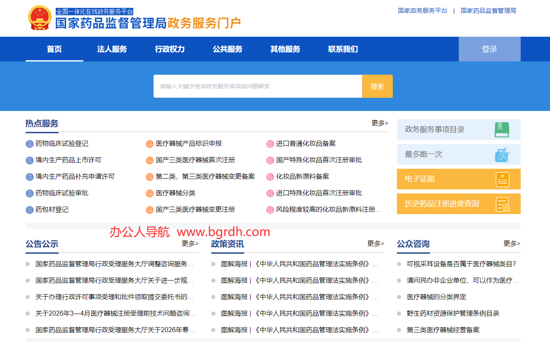This screenshot has width=550, height=342.
Task: Open the 其他服务 menu
Action: pyautogui.click(x=286, y=49)
